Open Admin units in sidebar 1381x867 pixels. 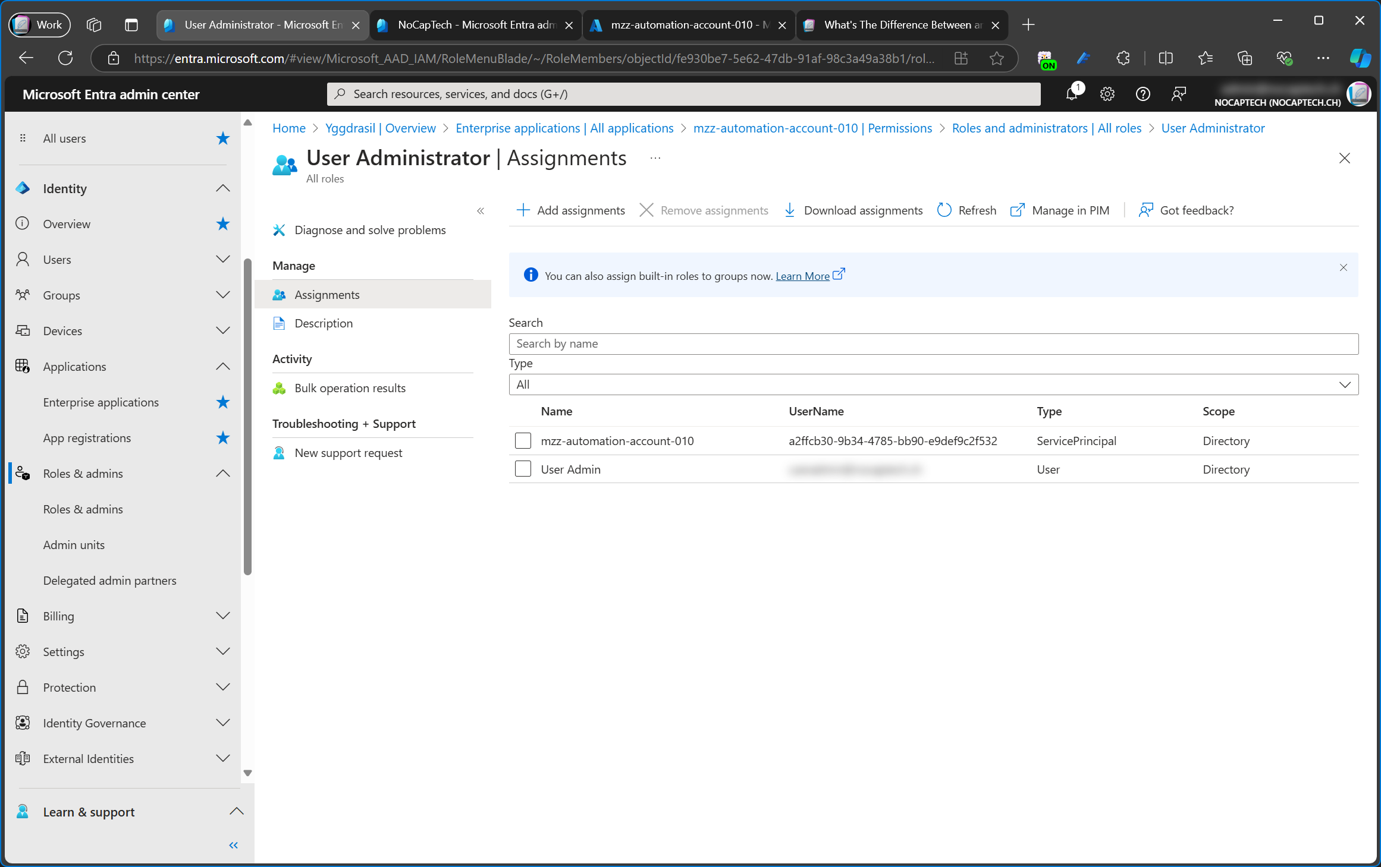point(74,545)
